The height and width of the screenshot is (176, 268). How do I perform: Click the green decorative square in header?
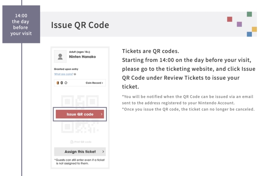click(250, 14)
